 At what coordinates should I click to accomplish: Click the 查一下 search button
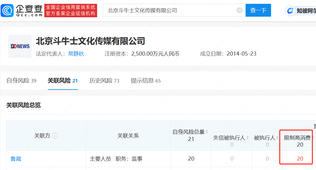[258, 10]
